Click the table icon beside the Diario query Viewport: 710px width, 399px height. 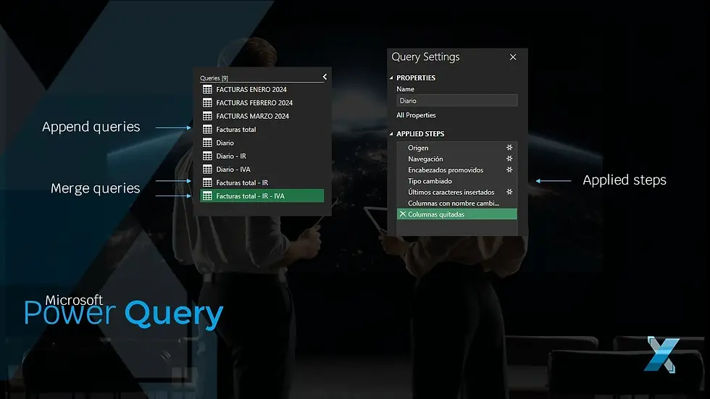tap(207, 143)
